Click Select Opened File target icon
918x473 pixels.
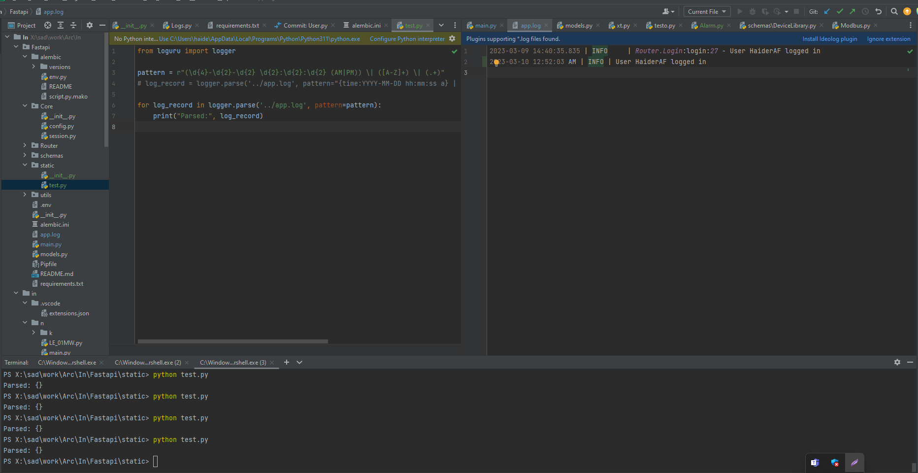tap(48, 25)
